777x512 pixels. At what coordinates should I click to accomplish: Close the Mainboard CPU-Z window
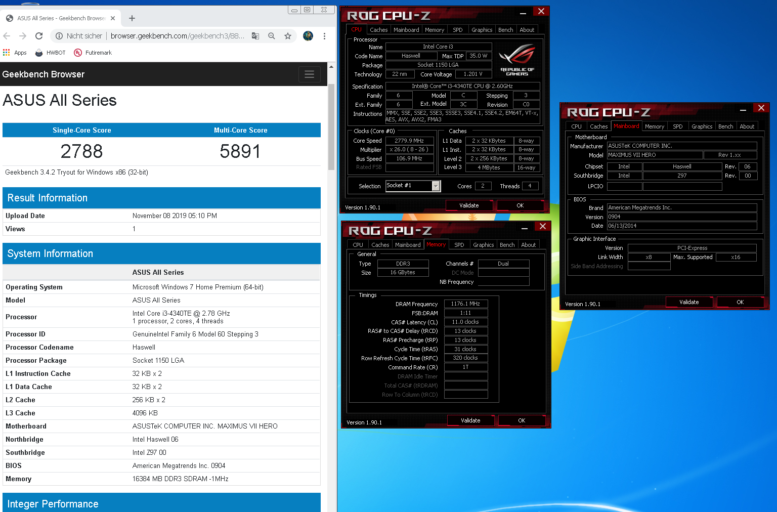click(x=761, y=108)
